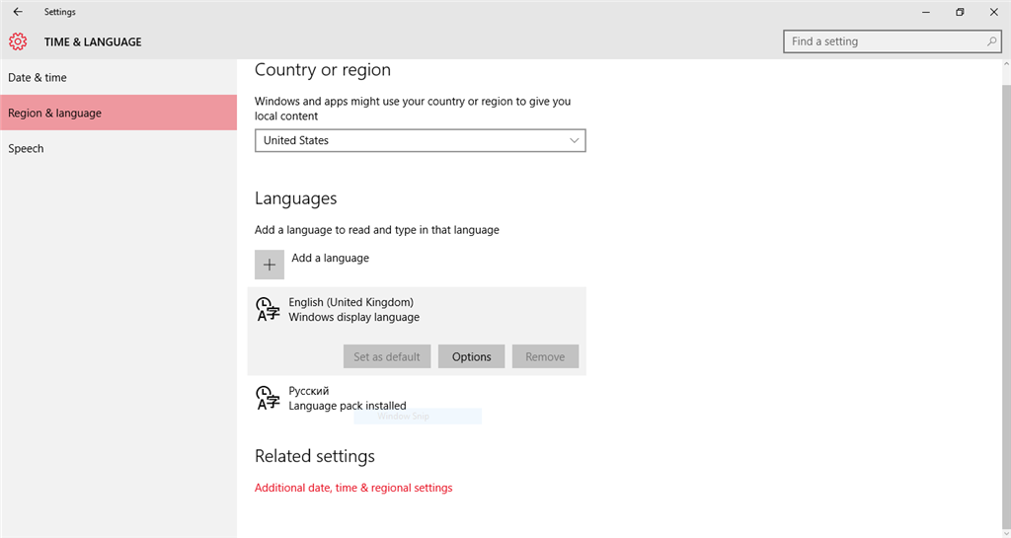Click the English (United Kingdom) language icon

[x=269, y=309]
